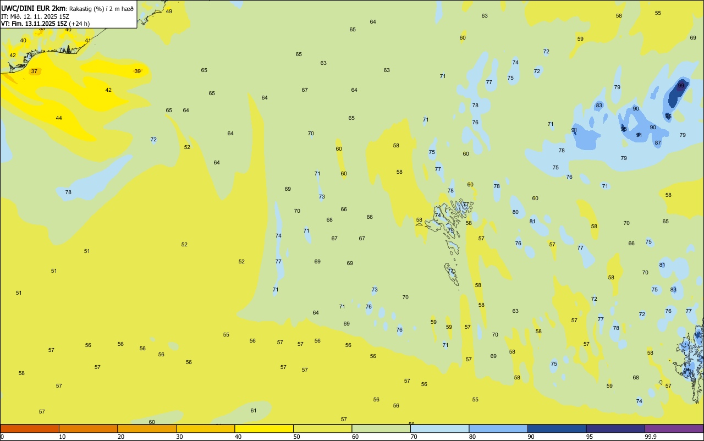The image size is (704, 441).
Task: Click the humidity value 37 near the coast
Action: (34, 71)
